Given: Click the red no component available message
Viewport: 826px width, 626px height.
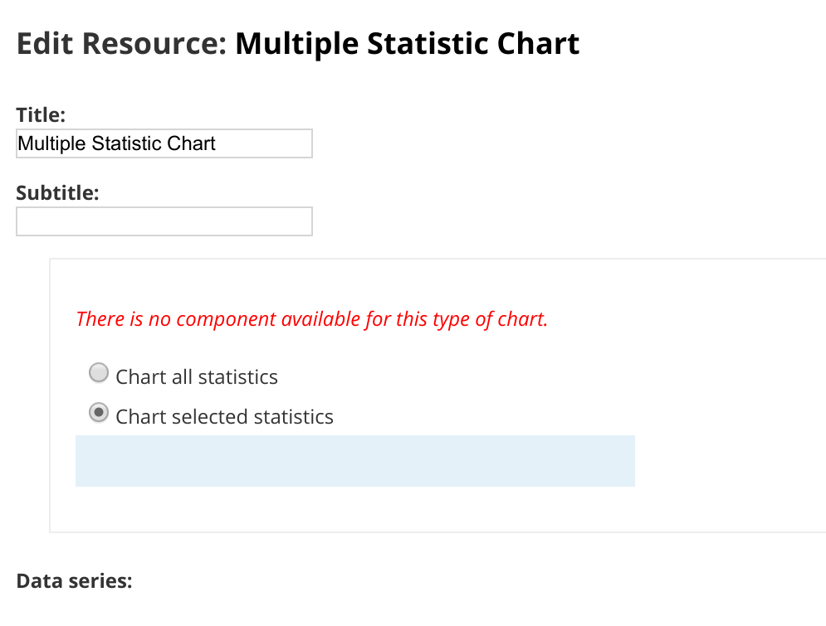Looking at the screenshot, I should click(x=311, y=319).
